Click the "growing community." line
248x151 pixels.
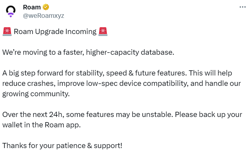pos(36,94)
